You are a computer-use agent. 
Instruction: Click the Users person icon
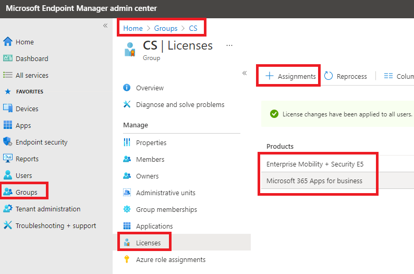tap(8, 175)
